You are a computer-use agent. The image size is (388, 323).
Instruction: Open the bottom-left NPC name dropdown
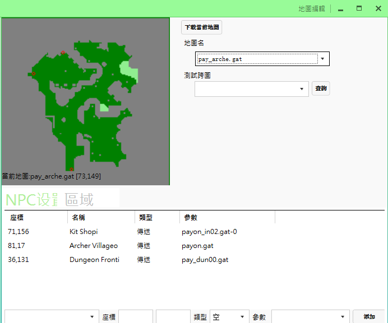point(52,317)
